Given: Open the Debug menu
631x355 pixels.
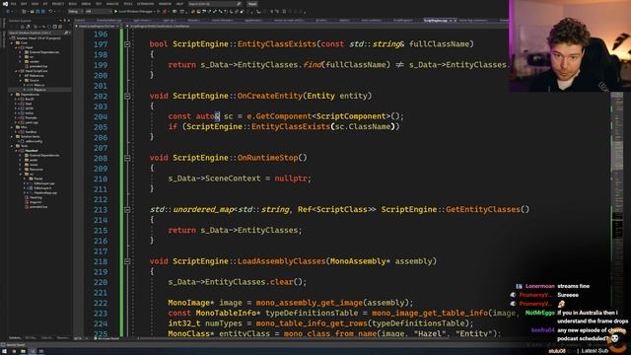Looking at the screenshot, I should coord(86,4).
